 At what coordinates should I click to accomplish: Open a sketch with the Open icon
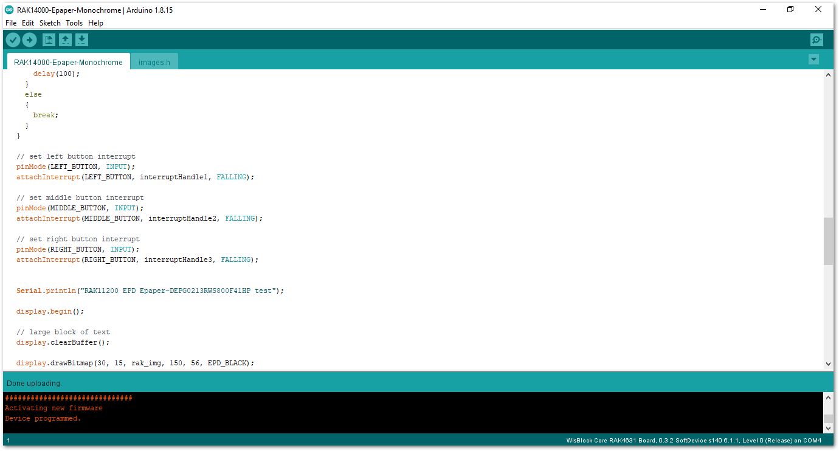point(65,40)
